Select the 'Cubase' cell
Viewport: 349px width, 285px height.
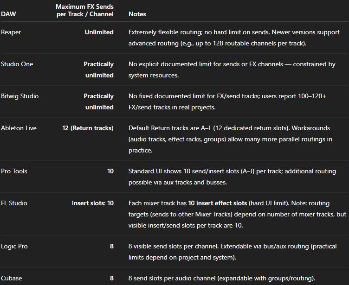[11, 279]
